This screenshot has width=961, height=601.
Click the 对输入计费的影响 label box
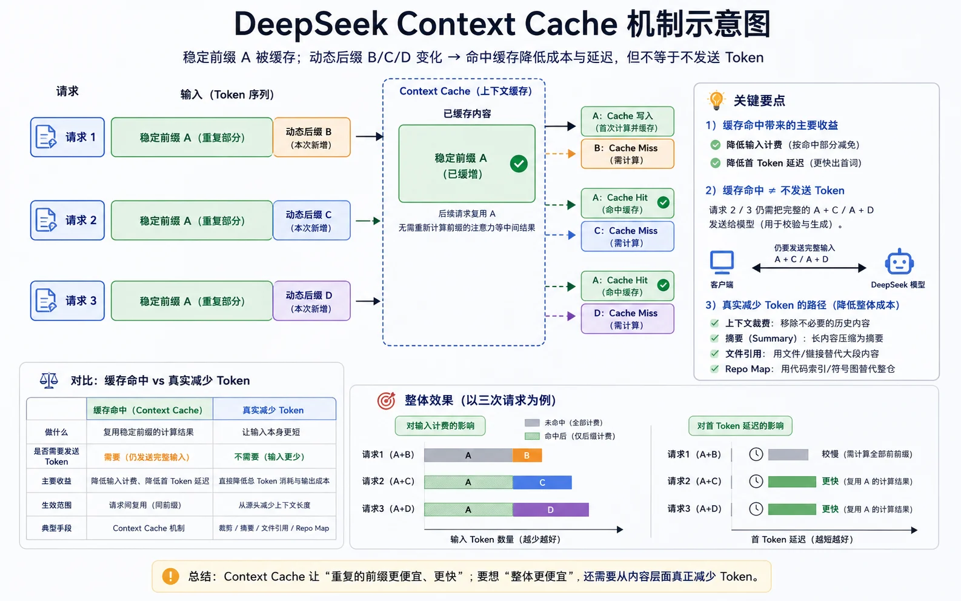[441, 426]
